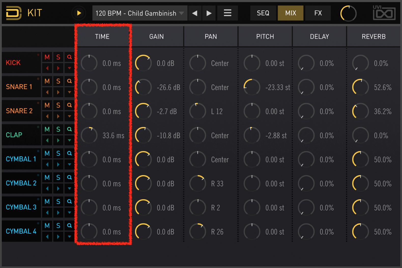Switch to the FX tab
The width and height of the screenshot is (402, 268).
(x=318, y=13)
